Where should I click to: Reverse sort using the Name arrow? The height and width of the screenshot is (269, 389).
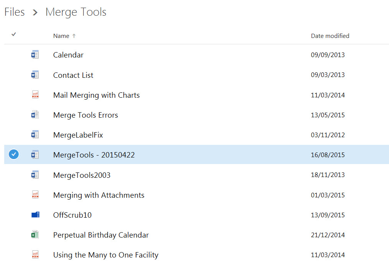74,36
